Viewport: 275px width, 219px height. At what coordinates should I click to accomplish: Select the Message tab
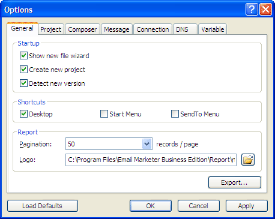coord(116,29)
